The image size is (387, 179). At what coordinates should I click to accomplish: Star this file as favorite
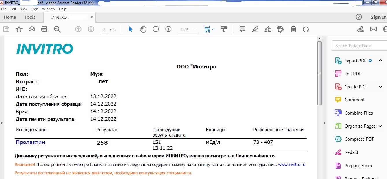click(19, 29)
